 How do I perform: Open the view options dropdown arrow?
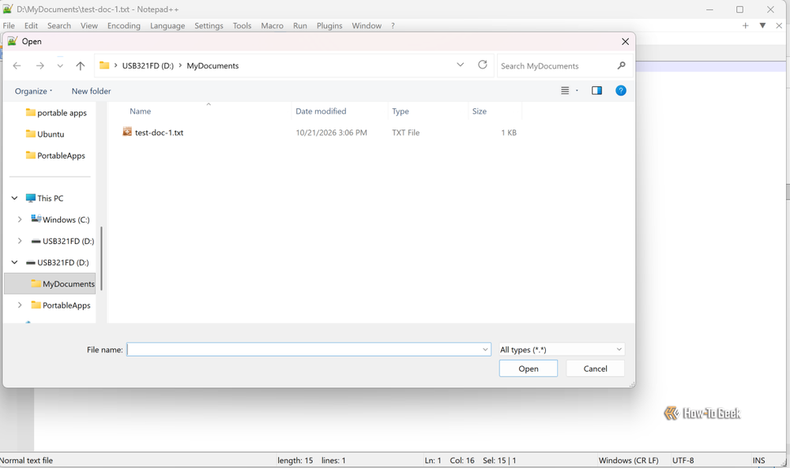[x=577, y=91]
